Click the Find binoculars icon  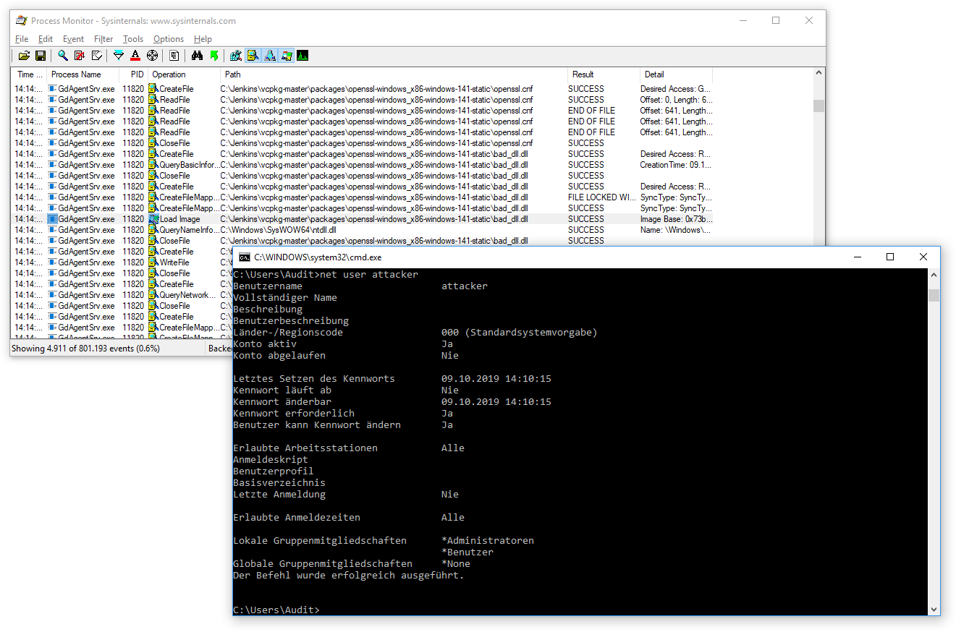(x=197, y=56)
